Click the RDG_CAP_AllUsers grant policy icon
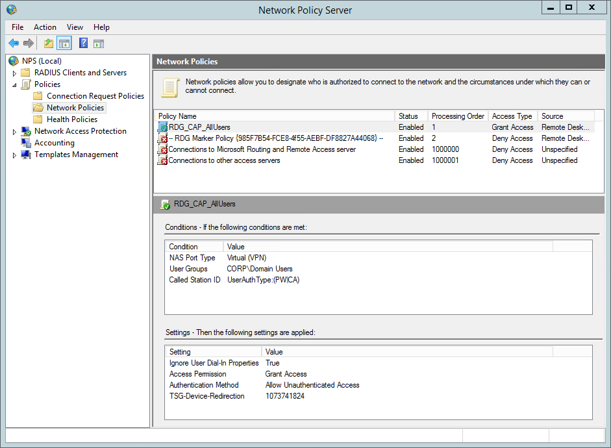The height and width of the screenshot is (448, 611). click(162, 127)
